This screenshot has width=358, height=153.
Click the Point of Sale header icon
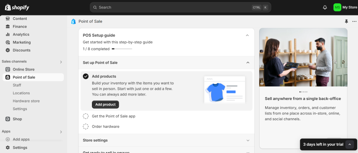73,21
